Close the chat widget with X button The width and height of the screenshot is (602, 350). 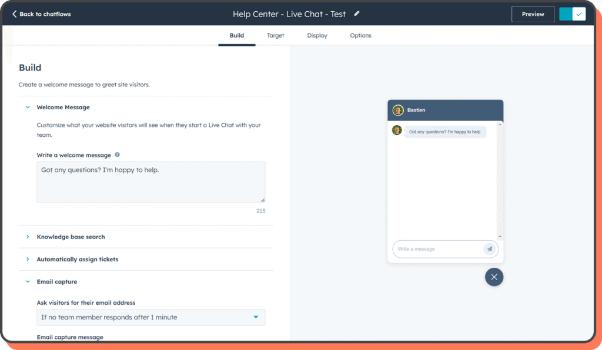coord(494,277)
